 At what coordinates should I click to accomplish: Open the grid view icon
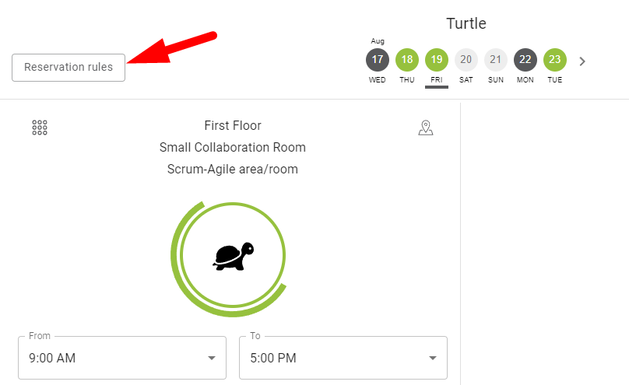pos(40,128)
